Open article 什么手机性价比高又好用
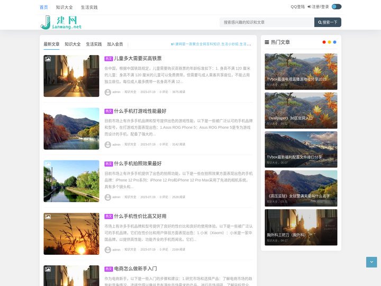Image resolution: width=381 pixels, height=286 pixels. pos(140,216)
